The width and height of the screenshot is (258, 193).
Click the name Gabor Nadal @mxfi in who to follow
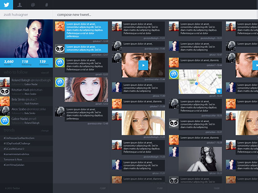pos(24,119)
